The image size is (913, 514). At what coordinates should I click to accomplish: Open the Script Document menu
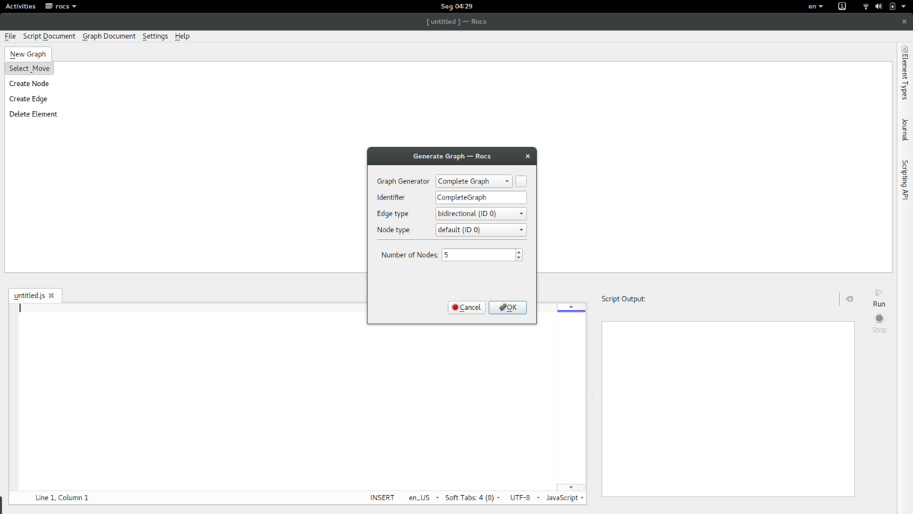49,36
